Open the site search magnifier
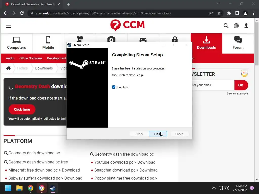Screen dimensions: 259x194 click(x=226, y=26)
